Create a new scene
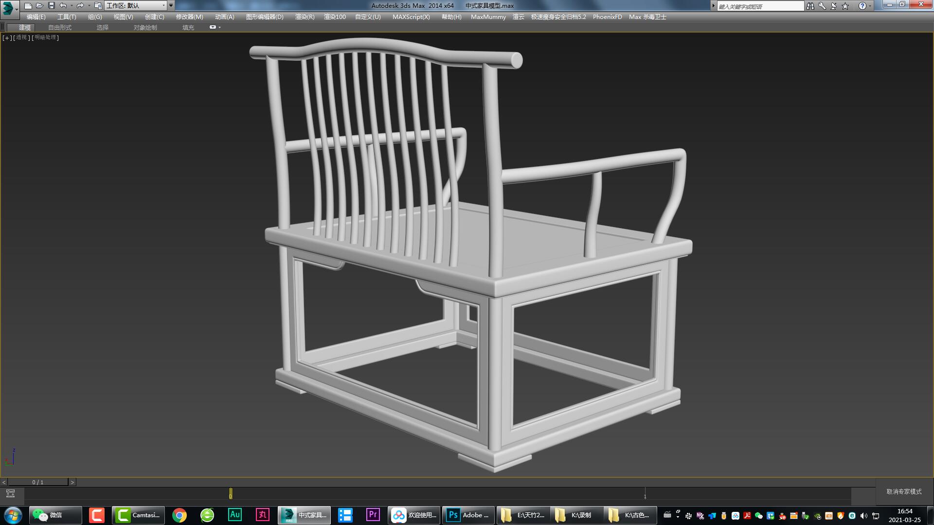Screen dimensions: 934x525 point(28,6)
